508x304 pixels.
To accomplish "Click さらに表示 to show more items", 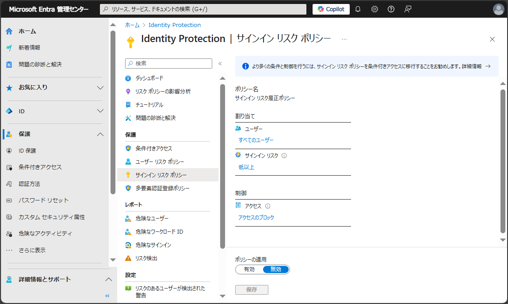I will click(x=32, y=250).
